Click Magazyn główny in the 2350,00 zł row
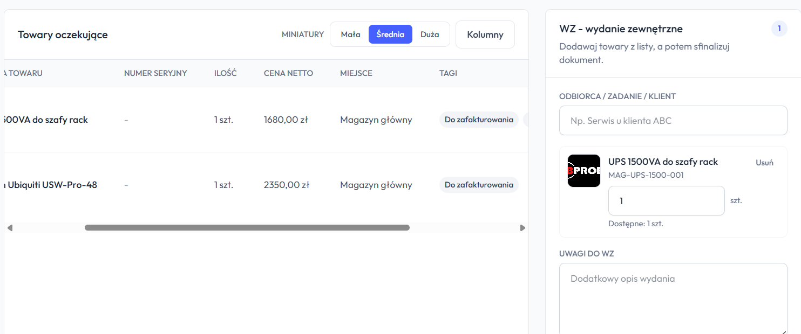The height and width of the screenshot is (334, 801). coord(376,185)
